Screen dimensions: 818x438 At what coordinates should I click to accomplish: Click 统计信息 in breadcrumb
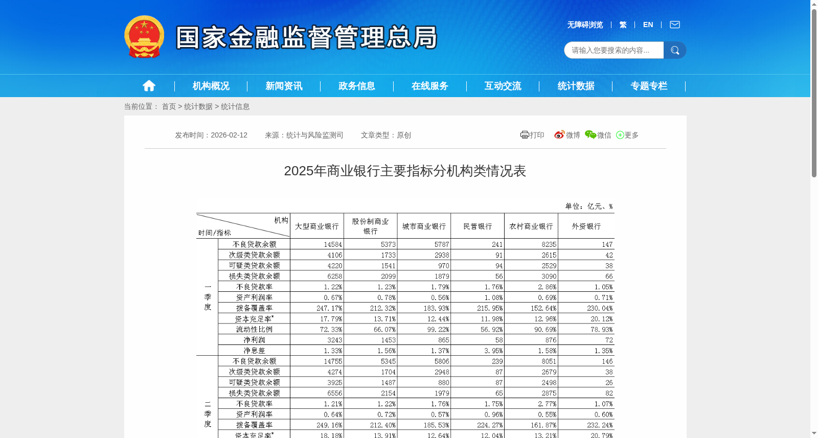[x=235, y=106]
